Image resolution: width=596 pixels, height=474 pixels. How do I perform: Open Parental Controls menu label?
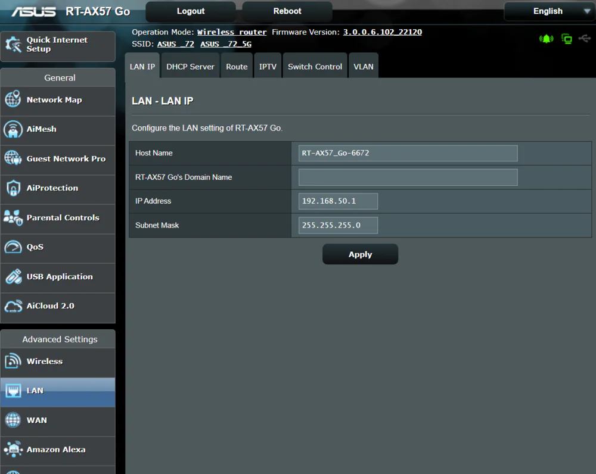(63, 217)
